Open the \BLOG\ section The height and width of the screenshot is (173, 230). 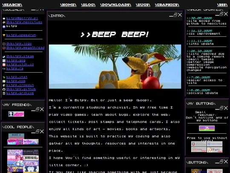(x=88, y=5)
